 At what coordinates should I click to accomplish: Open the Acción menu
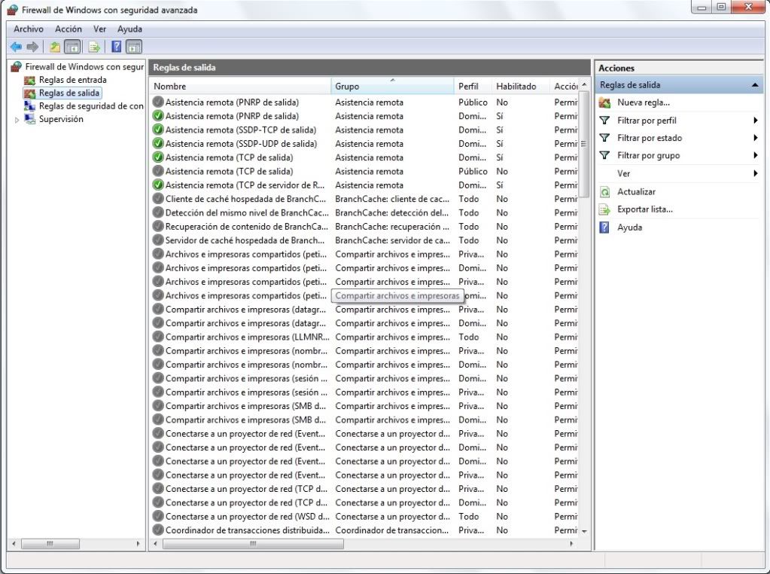click(x=68, y=29)
